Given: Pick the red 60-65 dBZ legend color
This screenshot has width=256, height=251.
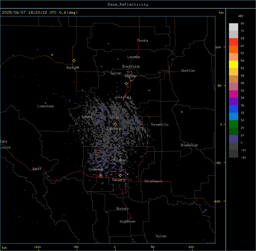Looking at the screenshot, I should (233, 42).
